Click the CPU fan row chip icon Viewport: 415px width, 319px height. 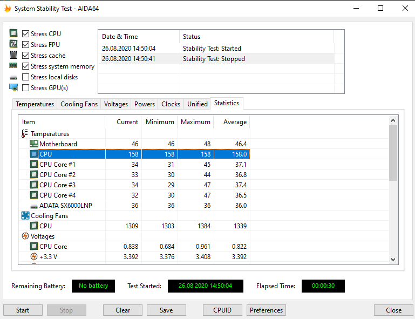[x=34, y=226]
